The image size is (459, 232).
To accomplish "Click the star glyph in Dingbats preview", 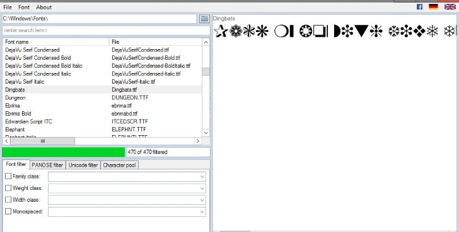I will pyautogui.click(x=221, y=31).
